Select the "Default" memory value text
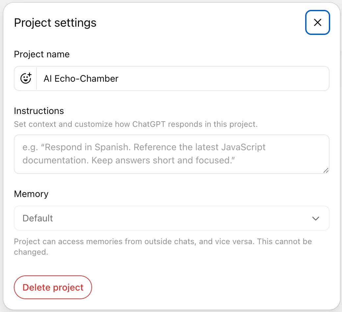The image size is (342, 312). [x=38, y=218]
